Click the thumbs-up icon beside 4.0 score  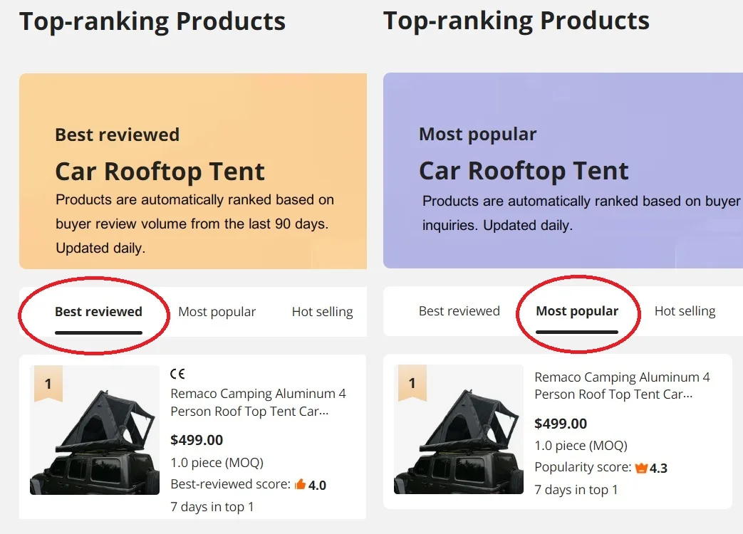(300, 485)
